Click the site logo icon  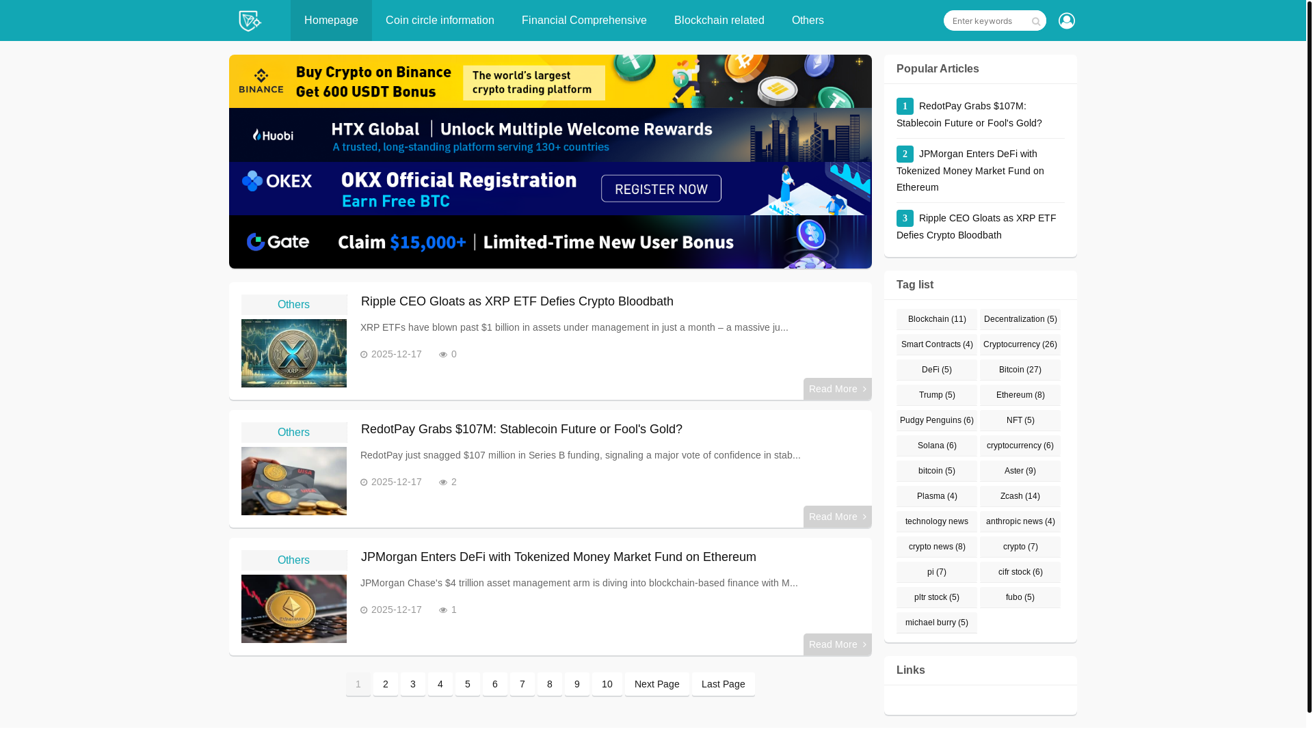pyautogui.click(x=250, y=20)
